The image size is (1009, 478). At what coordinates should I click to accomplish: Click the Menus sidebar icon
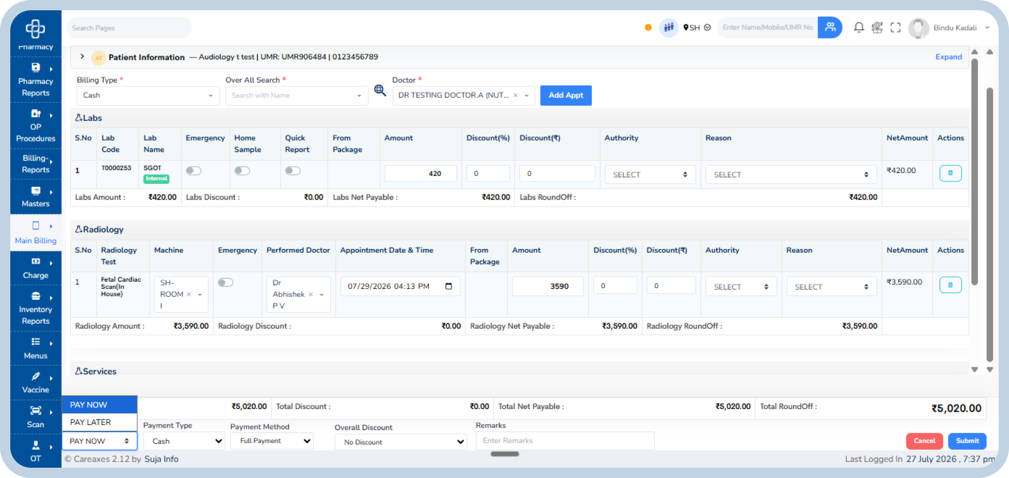(x=36, y=342)
